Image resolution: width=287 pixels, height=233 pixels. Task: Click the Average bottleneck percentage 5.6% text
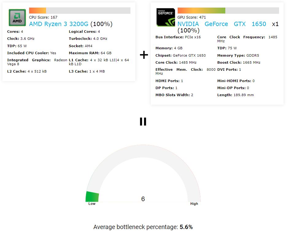coord(143,227)
